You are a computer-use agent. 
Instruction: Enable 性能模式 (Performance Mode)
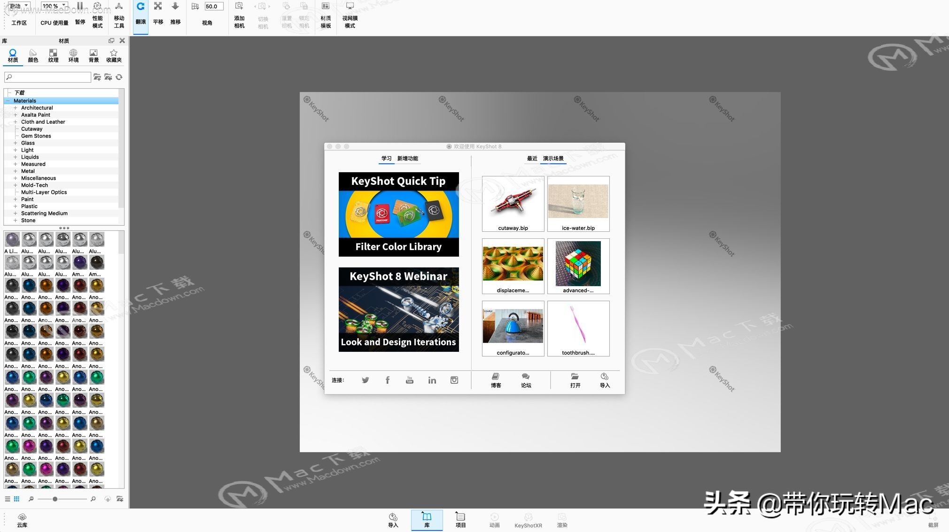(x=97, y=13)
